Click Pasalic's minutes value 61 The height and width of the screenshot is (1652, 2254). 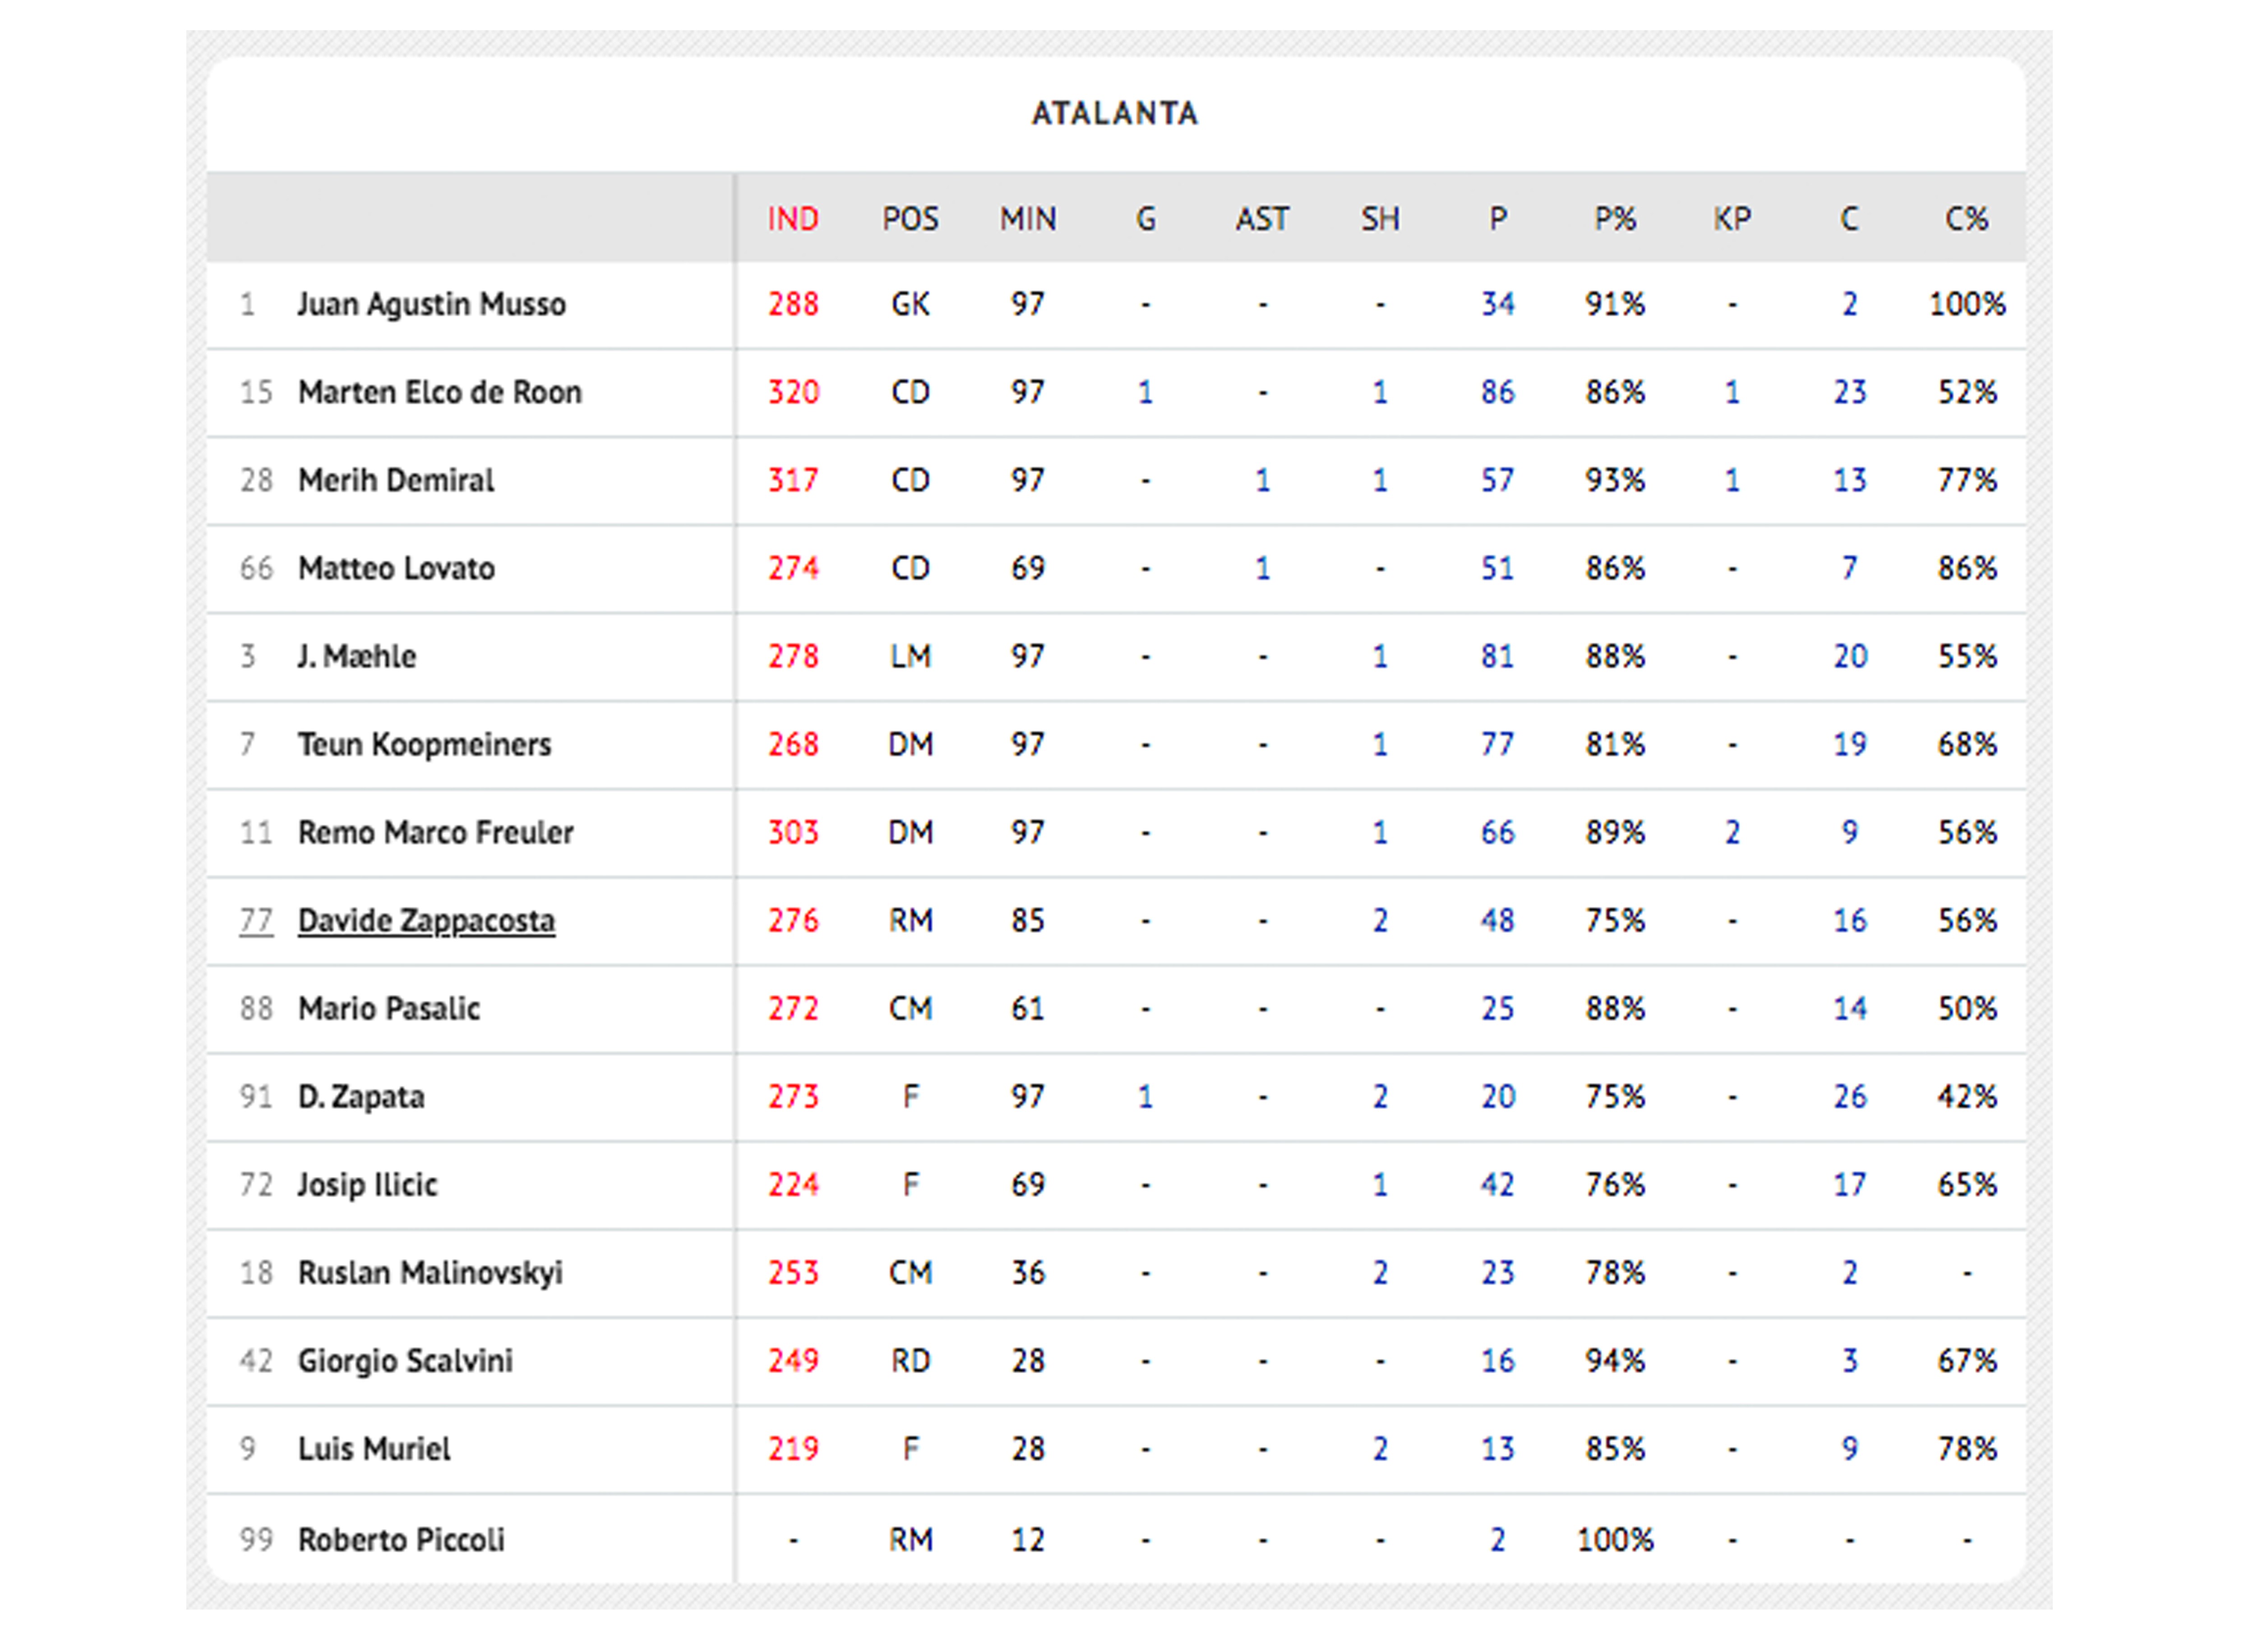coord(1028,1008)
